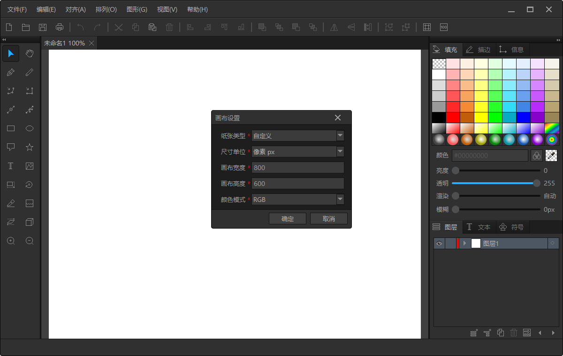The image size is (563, 356).
Task: Choose the Ellipse shape tool
Action: [x=30, y=128]
